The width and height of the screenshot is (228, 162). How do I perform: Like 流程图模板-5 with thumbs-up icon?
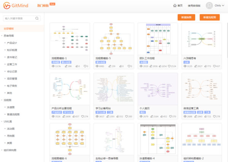(121, 66)
